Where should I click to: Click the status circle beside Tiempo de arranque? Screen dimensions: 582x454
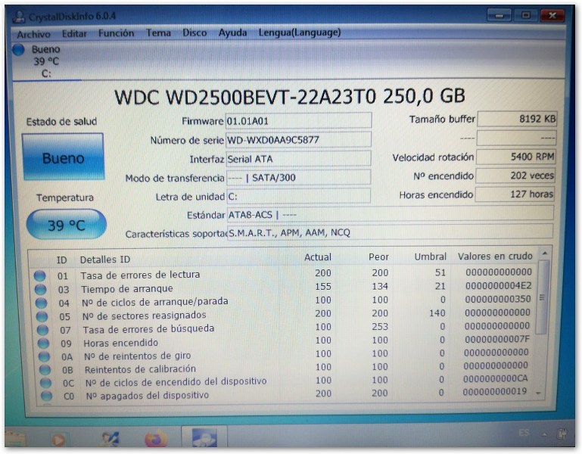(x=40, y=290)
